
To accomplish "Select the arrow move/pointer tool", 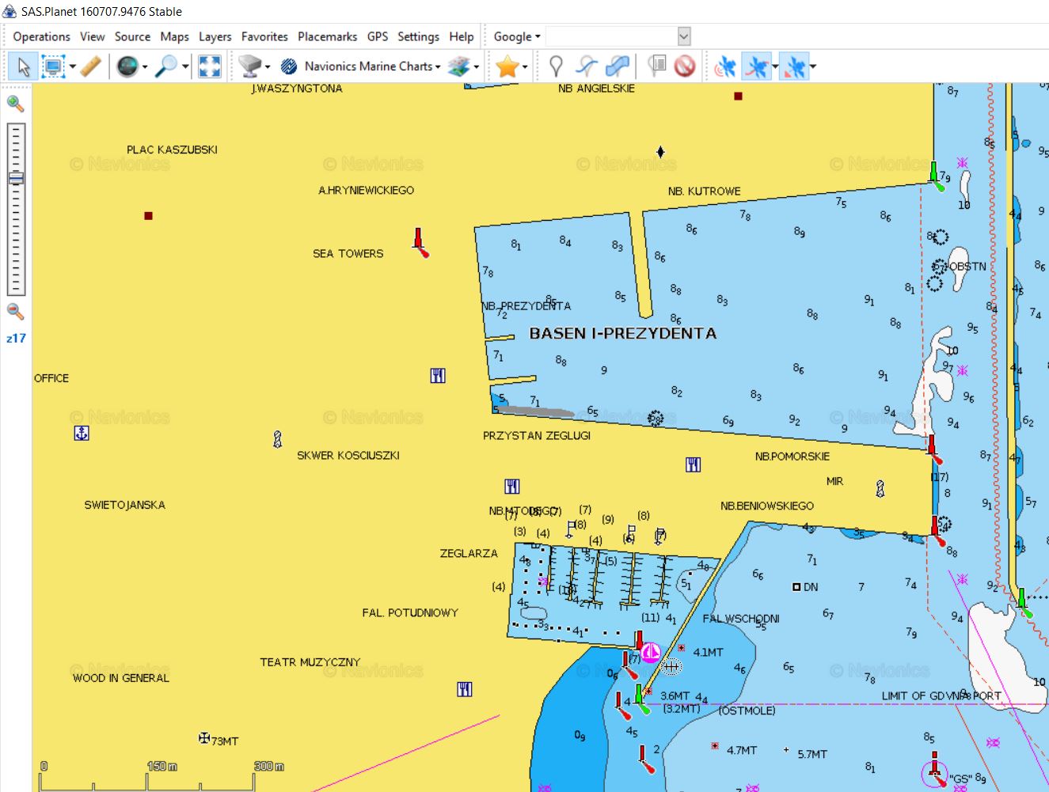I will [23, 66].
